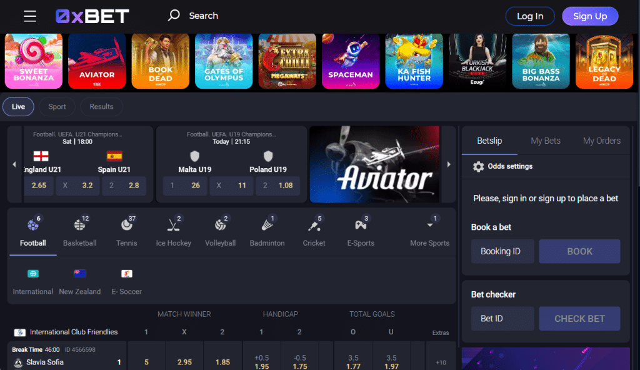
Task: Select the Basketball sport icon
Action: tap(79, 224)
